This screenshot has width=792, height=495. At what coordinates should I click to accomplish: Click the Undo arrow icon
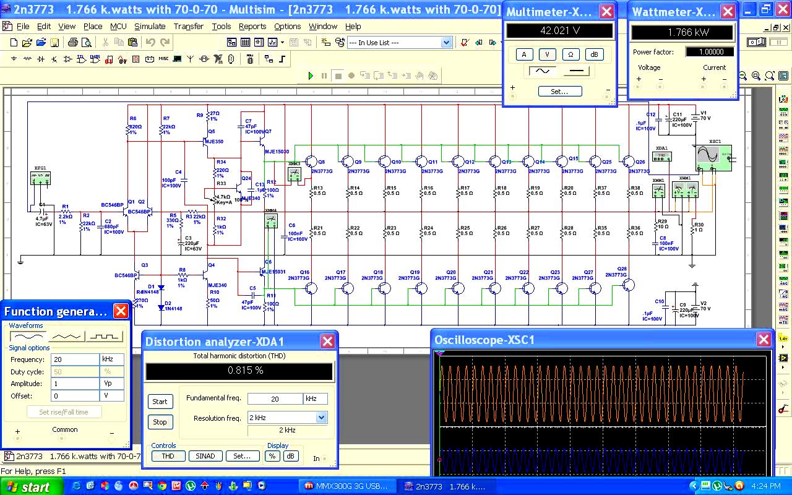(150, 43)
